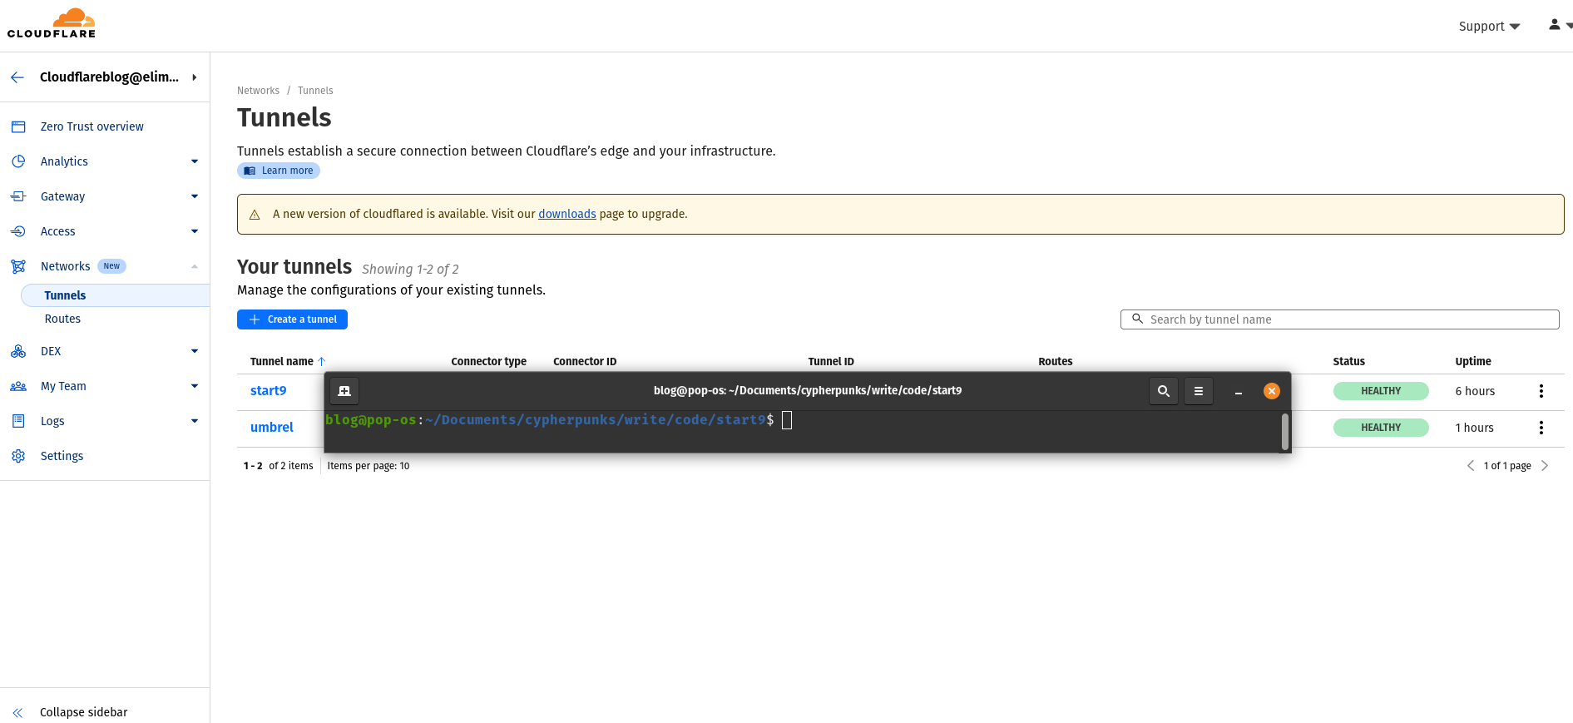Expand the Analytics menu

[x=195, y=161]
